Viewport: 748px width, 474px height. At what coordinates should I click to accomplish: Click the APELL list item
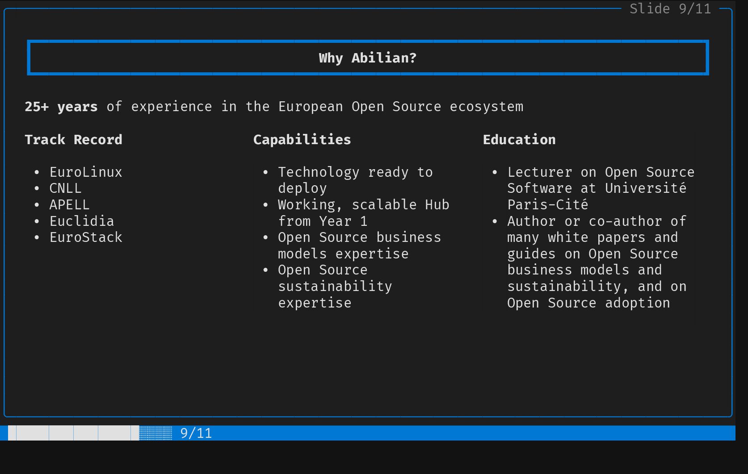69,205
